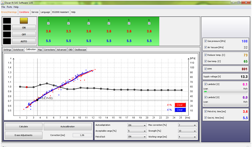Open Conditions toolbar item

[x=24, y=12]
